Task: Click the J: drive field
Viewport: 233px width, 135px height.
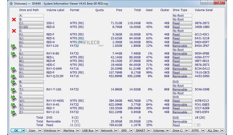Action: tap(31, 50)
